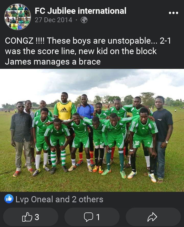Image resolution: width=184 pixels, height=227 pixels.
Task: Tap the comment count number 1
Action: (x=98, y=217)
